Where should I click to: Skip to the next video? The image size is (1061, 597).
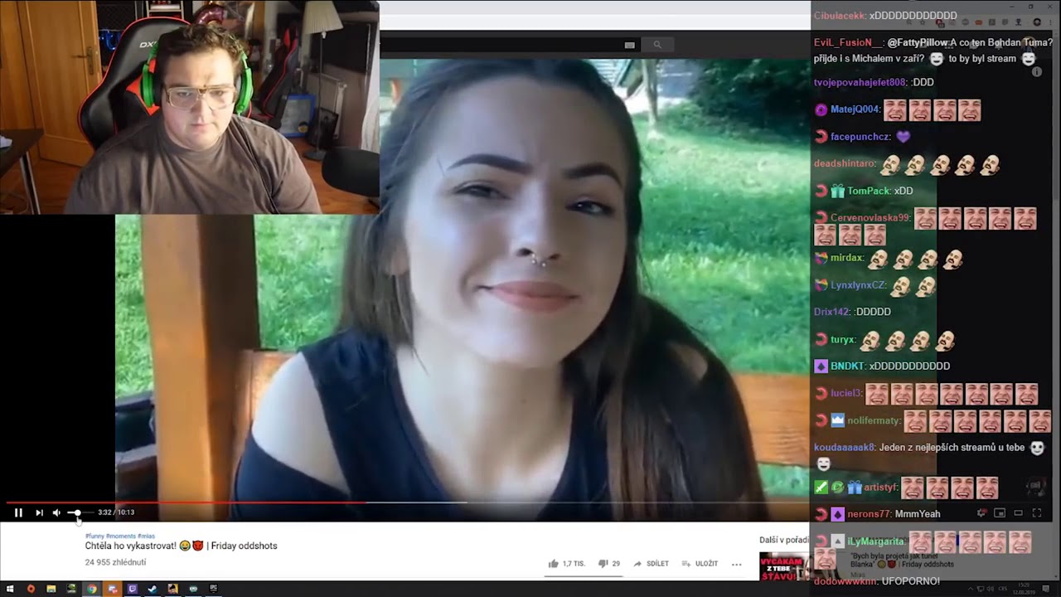click(39, 512)
